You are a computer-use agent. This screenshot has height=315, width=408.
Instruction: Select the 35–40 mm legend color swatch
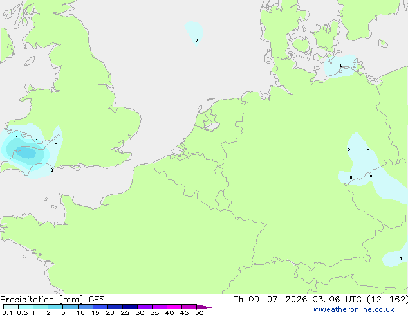coord(160,307)
